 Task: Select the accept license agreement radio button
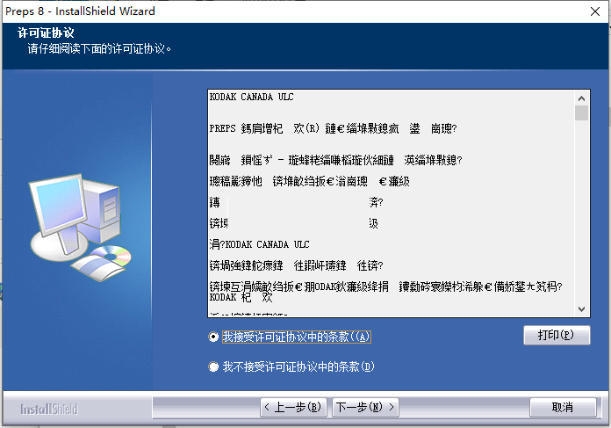point(213,337)
